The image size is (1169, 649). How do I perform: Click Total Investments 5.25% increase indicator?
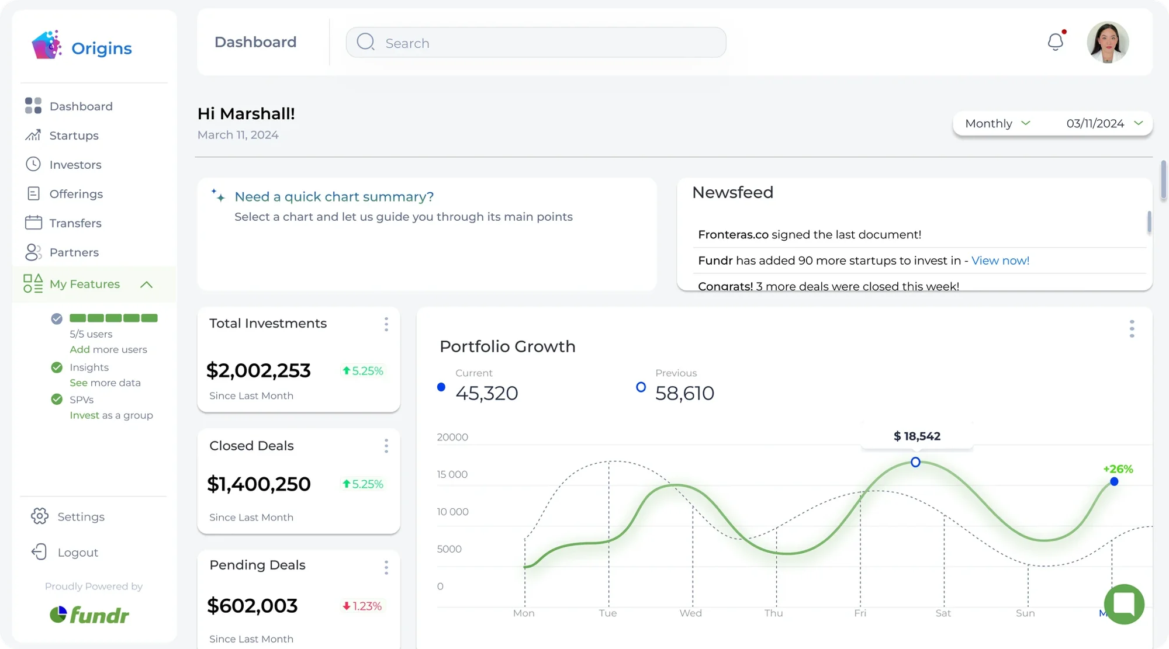coord(363,370)
